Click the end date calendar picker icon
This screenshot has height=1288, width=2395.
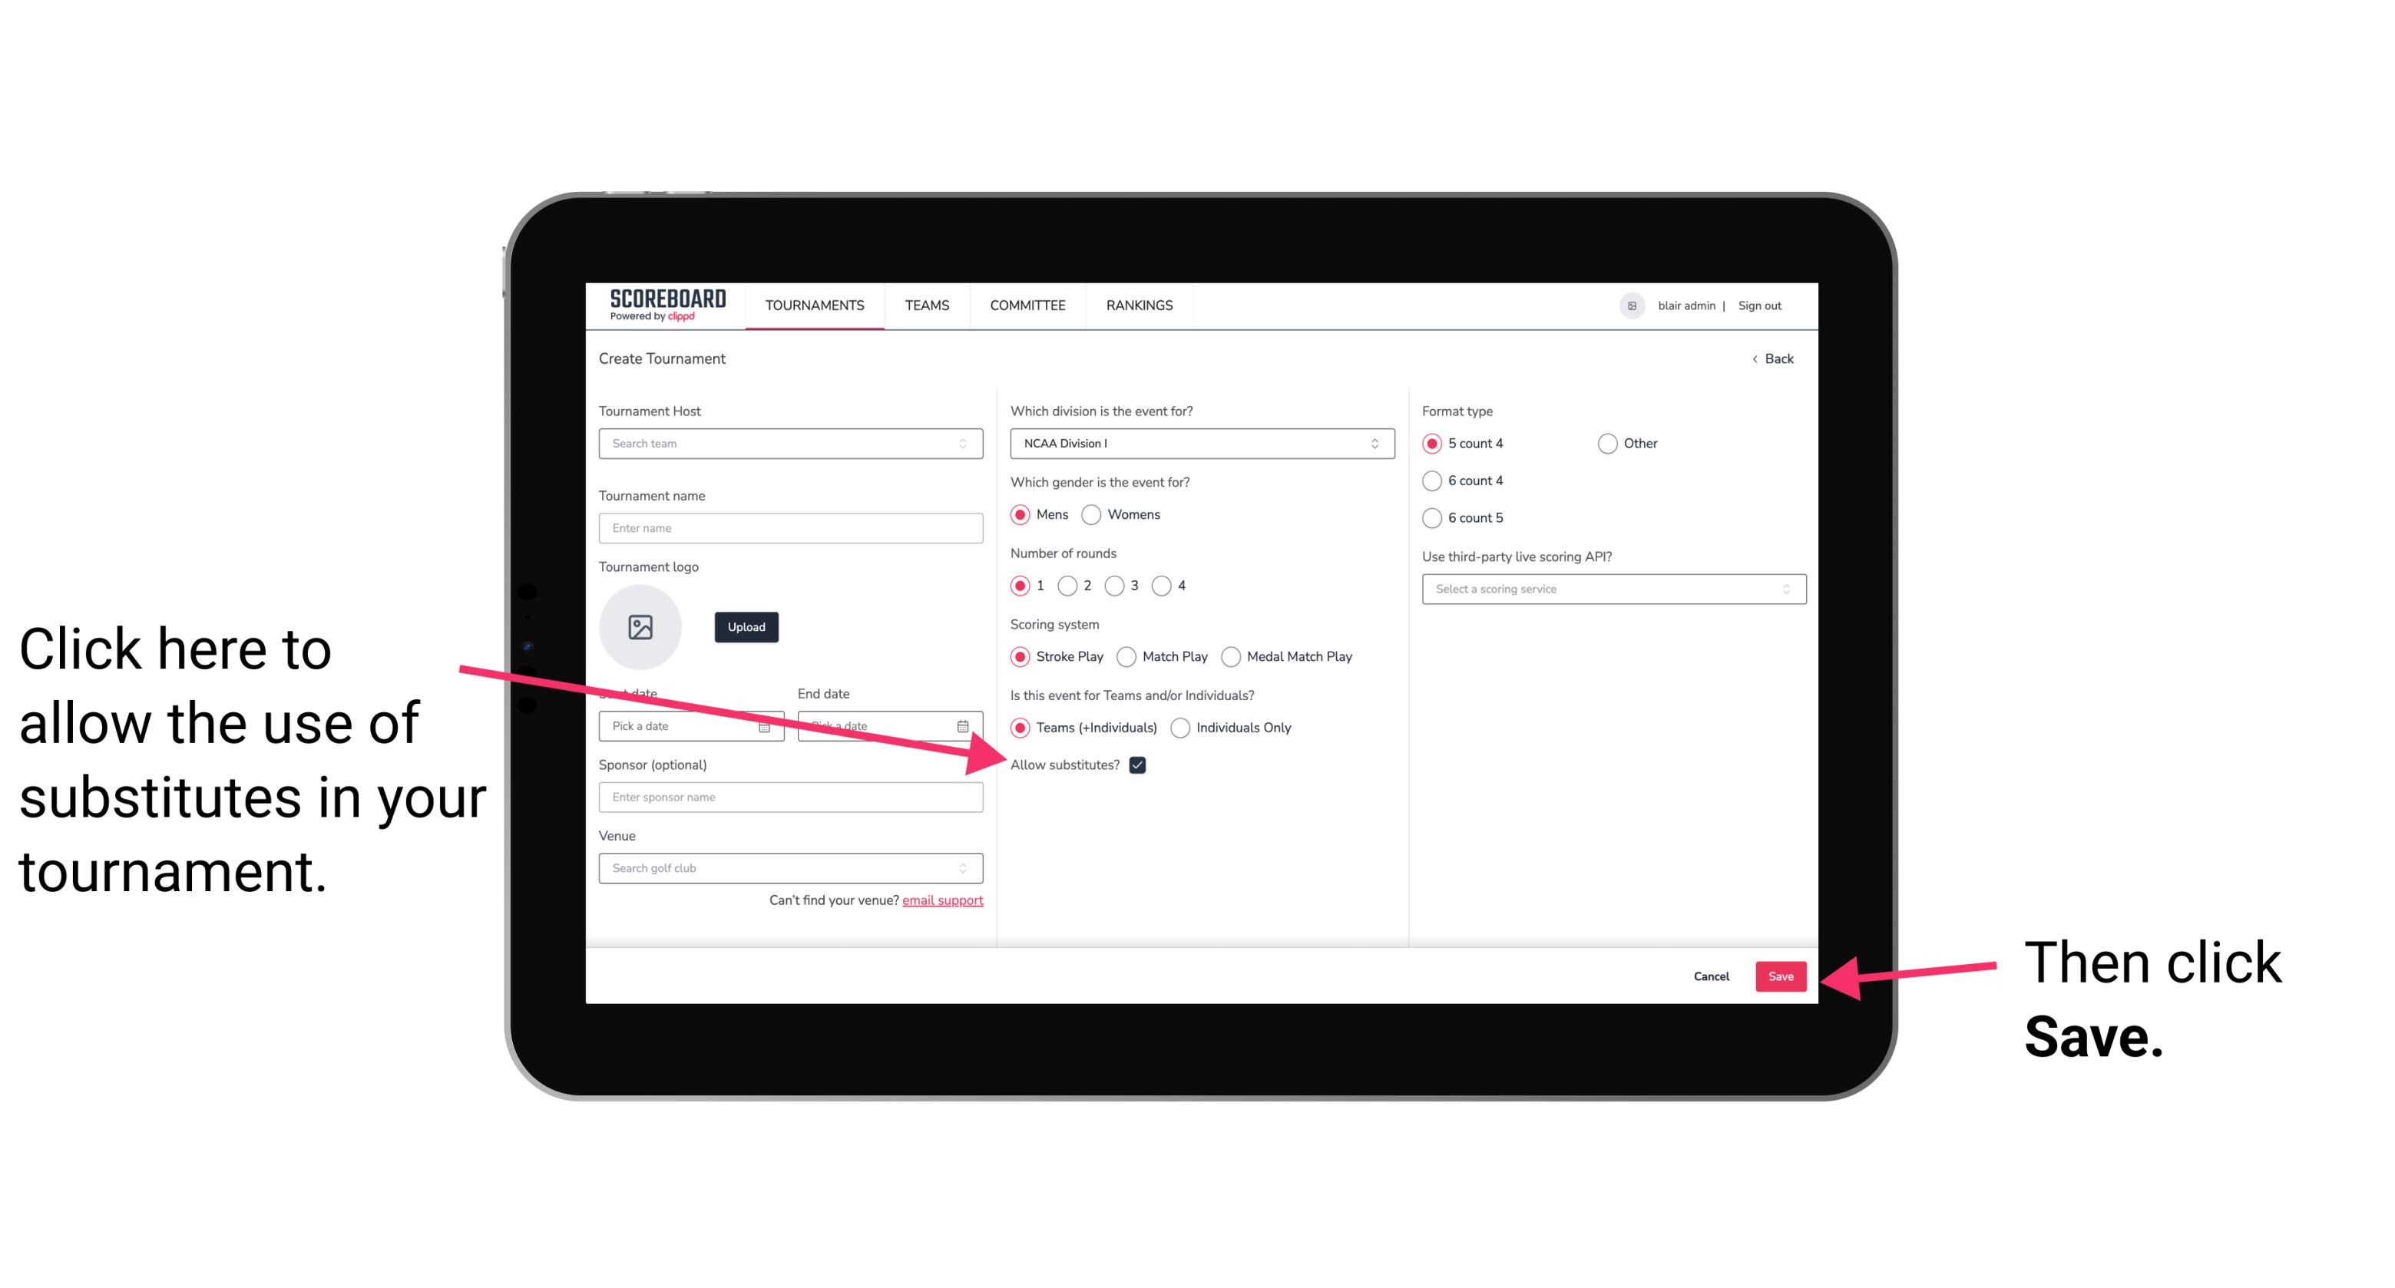coord(964,725)
